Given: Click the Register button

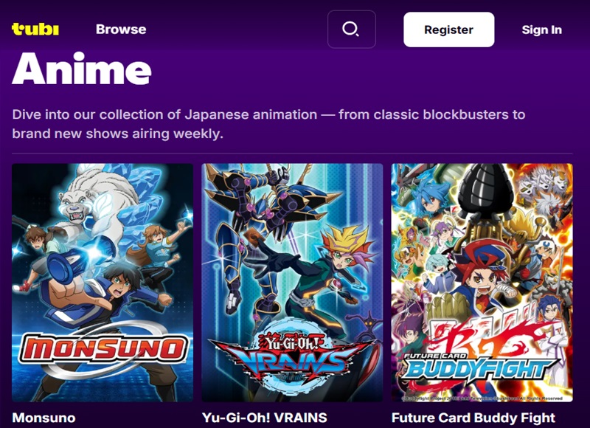Looking at the screenshot, I should click(x=449, y=30).
